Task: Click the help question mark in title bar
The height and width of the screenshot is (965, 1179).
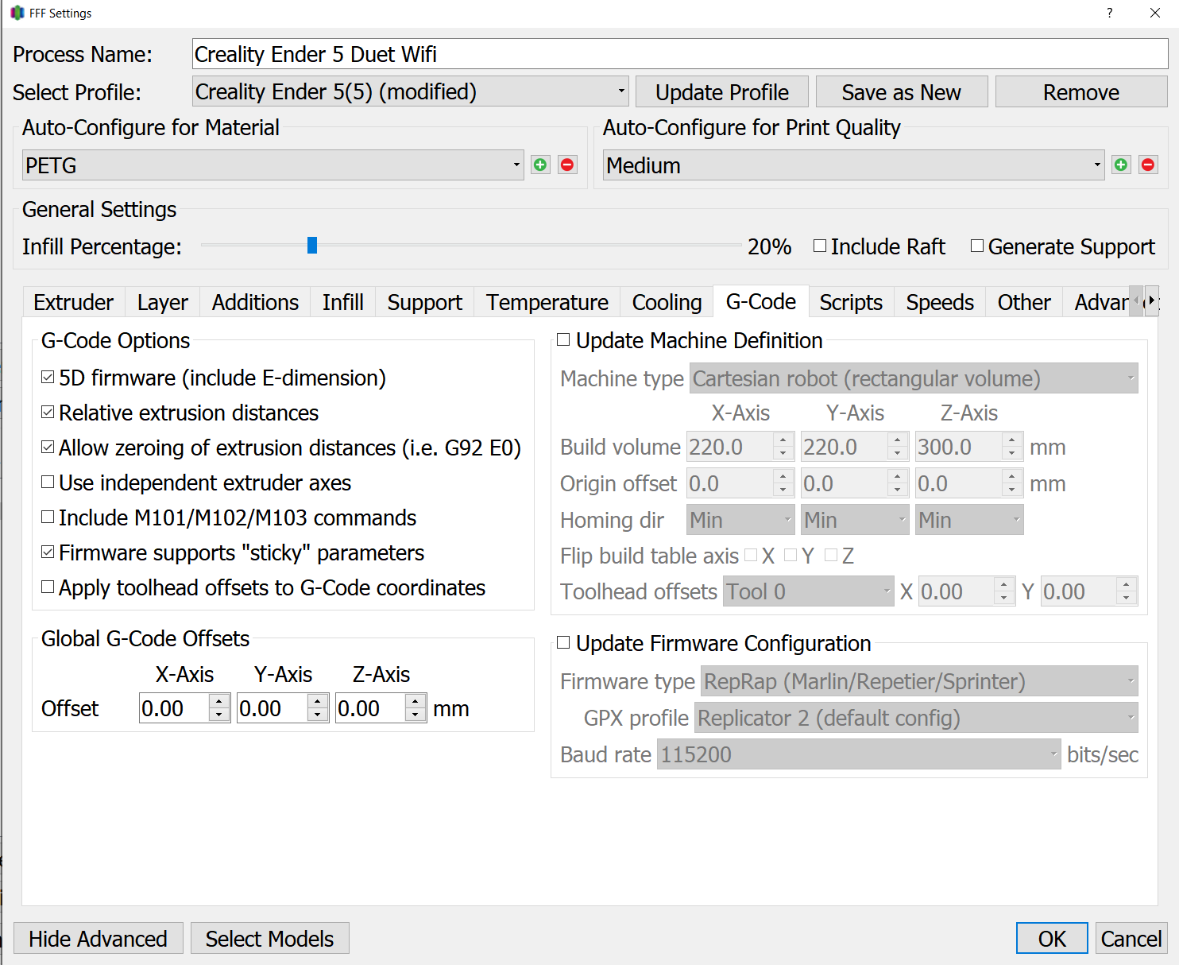Action: pos(1109,13)
